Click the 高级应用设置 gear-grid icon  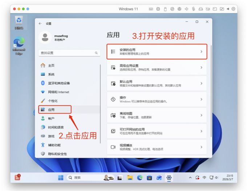(113, 68)
